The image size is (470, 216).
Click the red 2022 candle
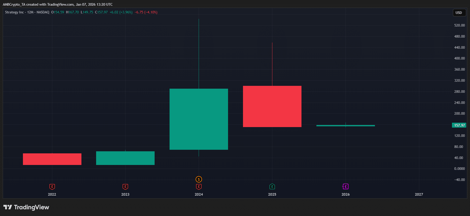52,159
